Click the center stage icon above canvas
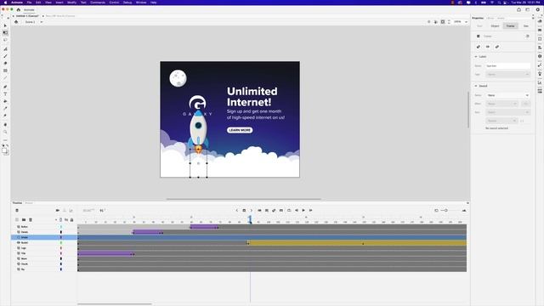This screenshot has height=306, width=544. [x=428, y=22]
